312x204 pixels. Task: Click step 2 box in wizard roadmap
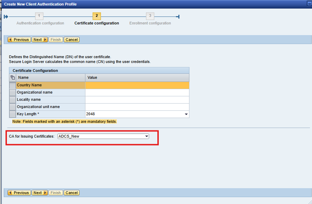97,16
